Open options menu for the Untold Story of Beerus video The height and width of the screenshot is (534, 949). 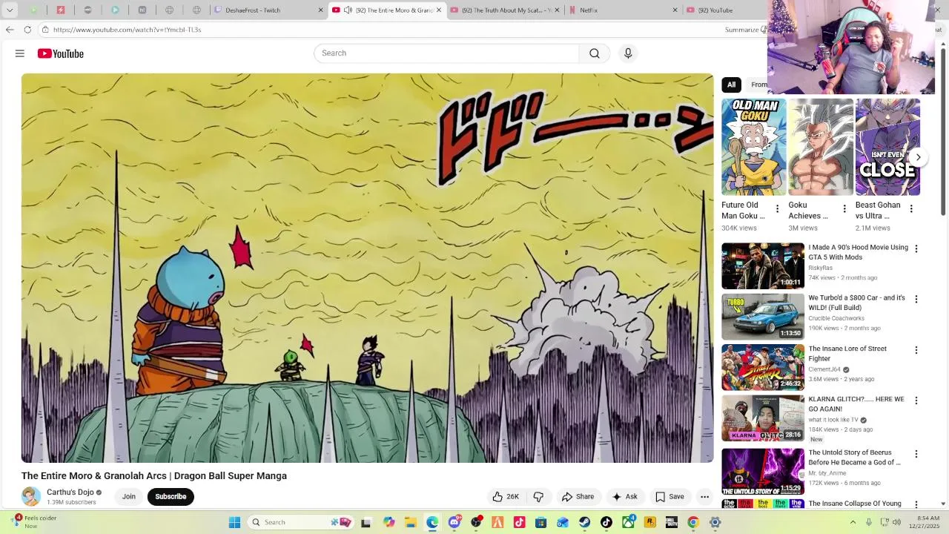(x=916, y=454)
